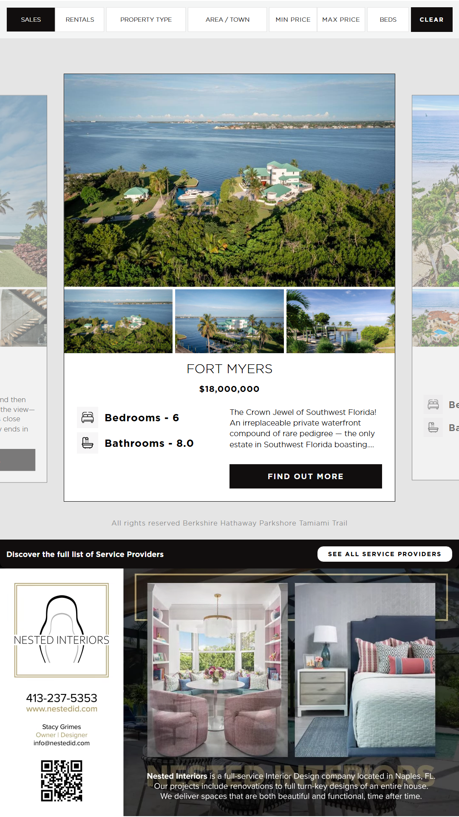Open the Min Price dropdown

click(x=293, y=20)
